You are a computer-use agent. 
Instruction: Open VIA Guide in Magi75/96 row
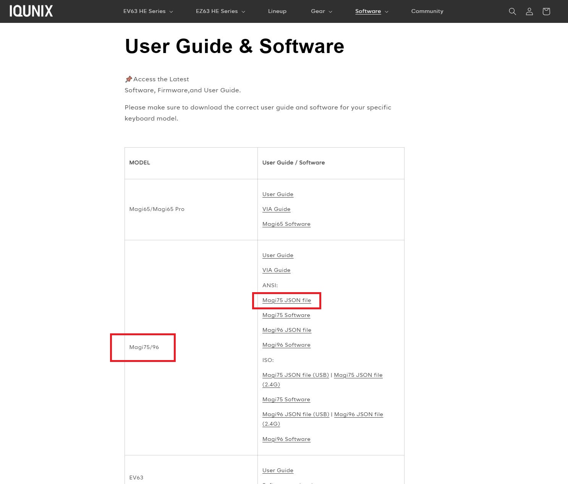click(x=276, y=270)
